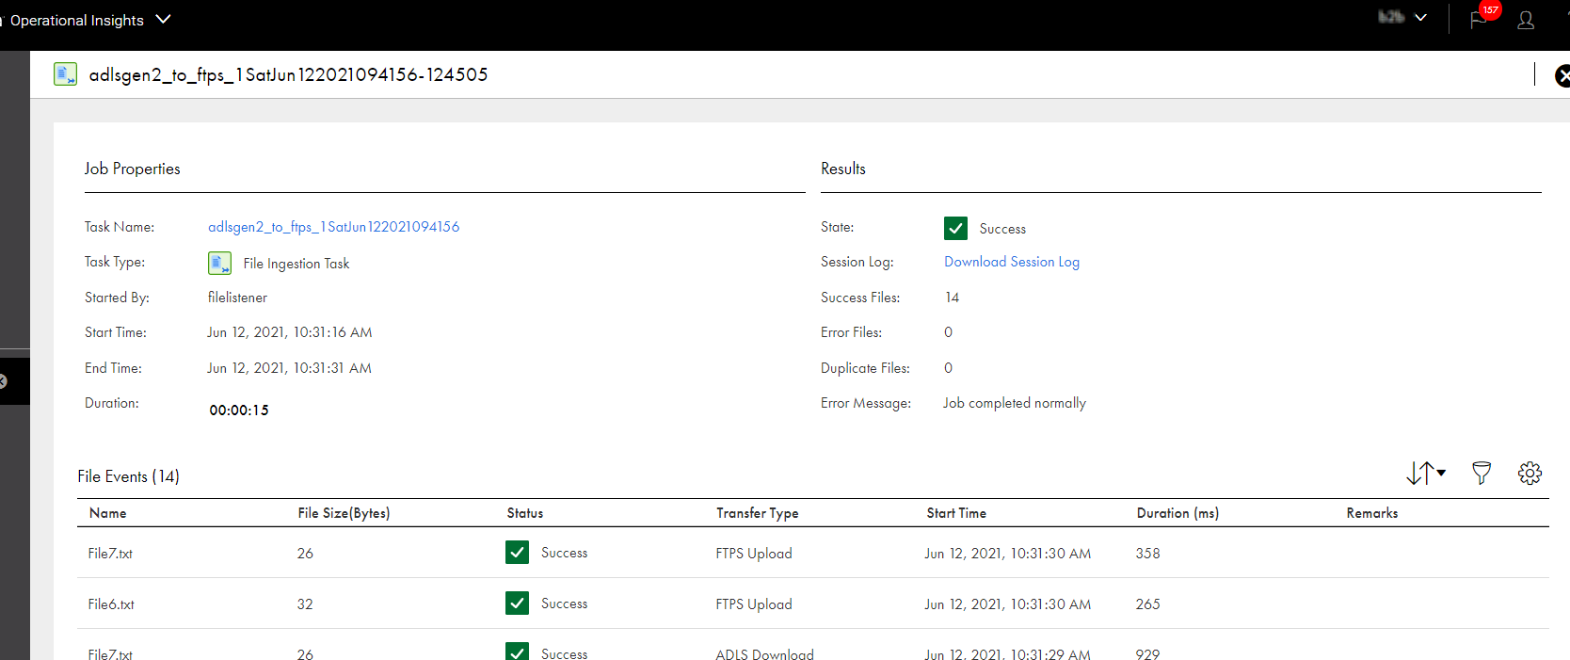Click the State Success checkmark icon
1570x660 pixels.
(955, 228)
